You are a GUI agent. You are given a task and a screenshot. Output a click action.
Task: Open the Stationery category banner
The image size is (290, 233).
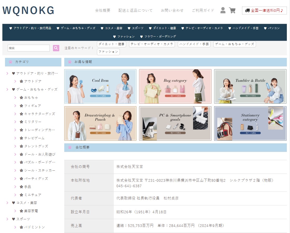[x=250, y=124]
